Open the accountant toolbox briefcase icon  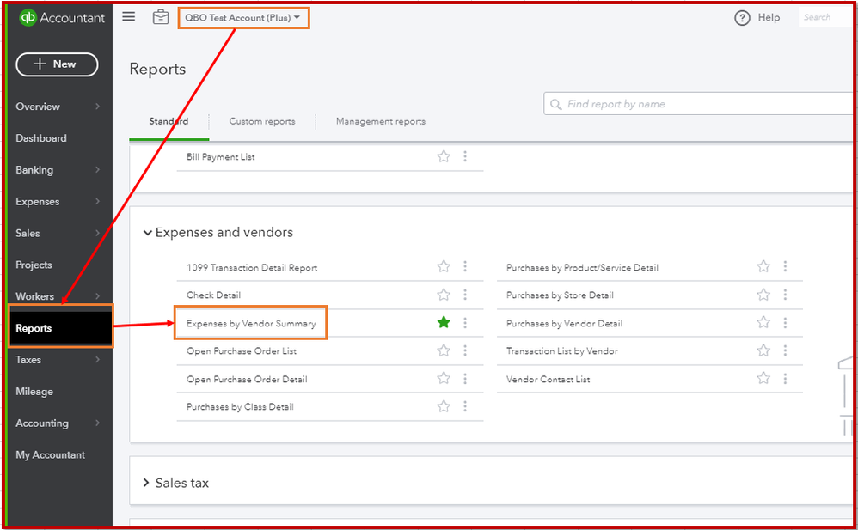pos(161,17)
